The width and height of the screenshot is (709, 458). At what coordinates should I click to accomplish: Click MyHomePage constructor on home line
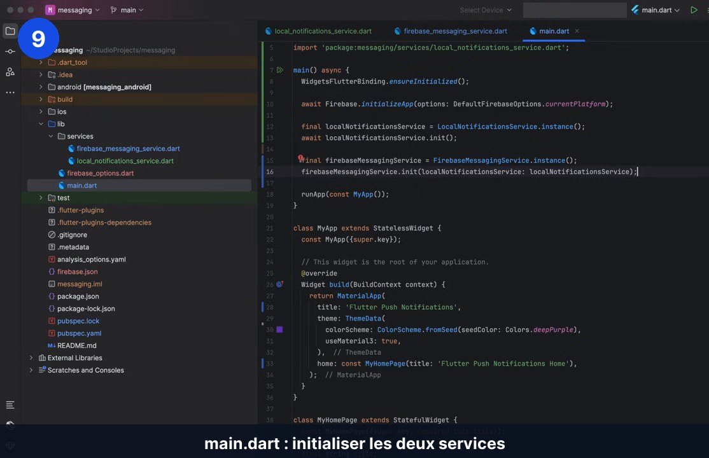click(x=385, y=363)
